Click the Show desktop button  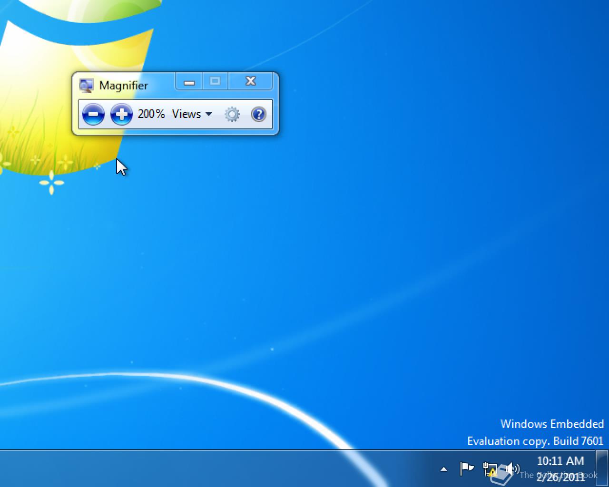[x=602, y=468]
